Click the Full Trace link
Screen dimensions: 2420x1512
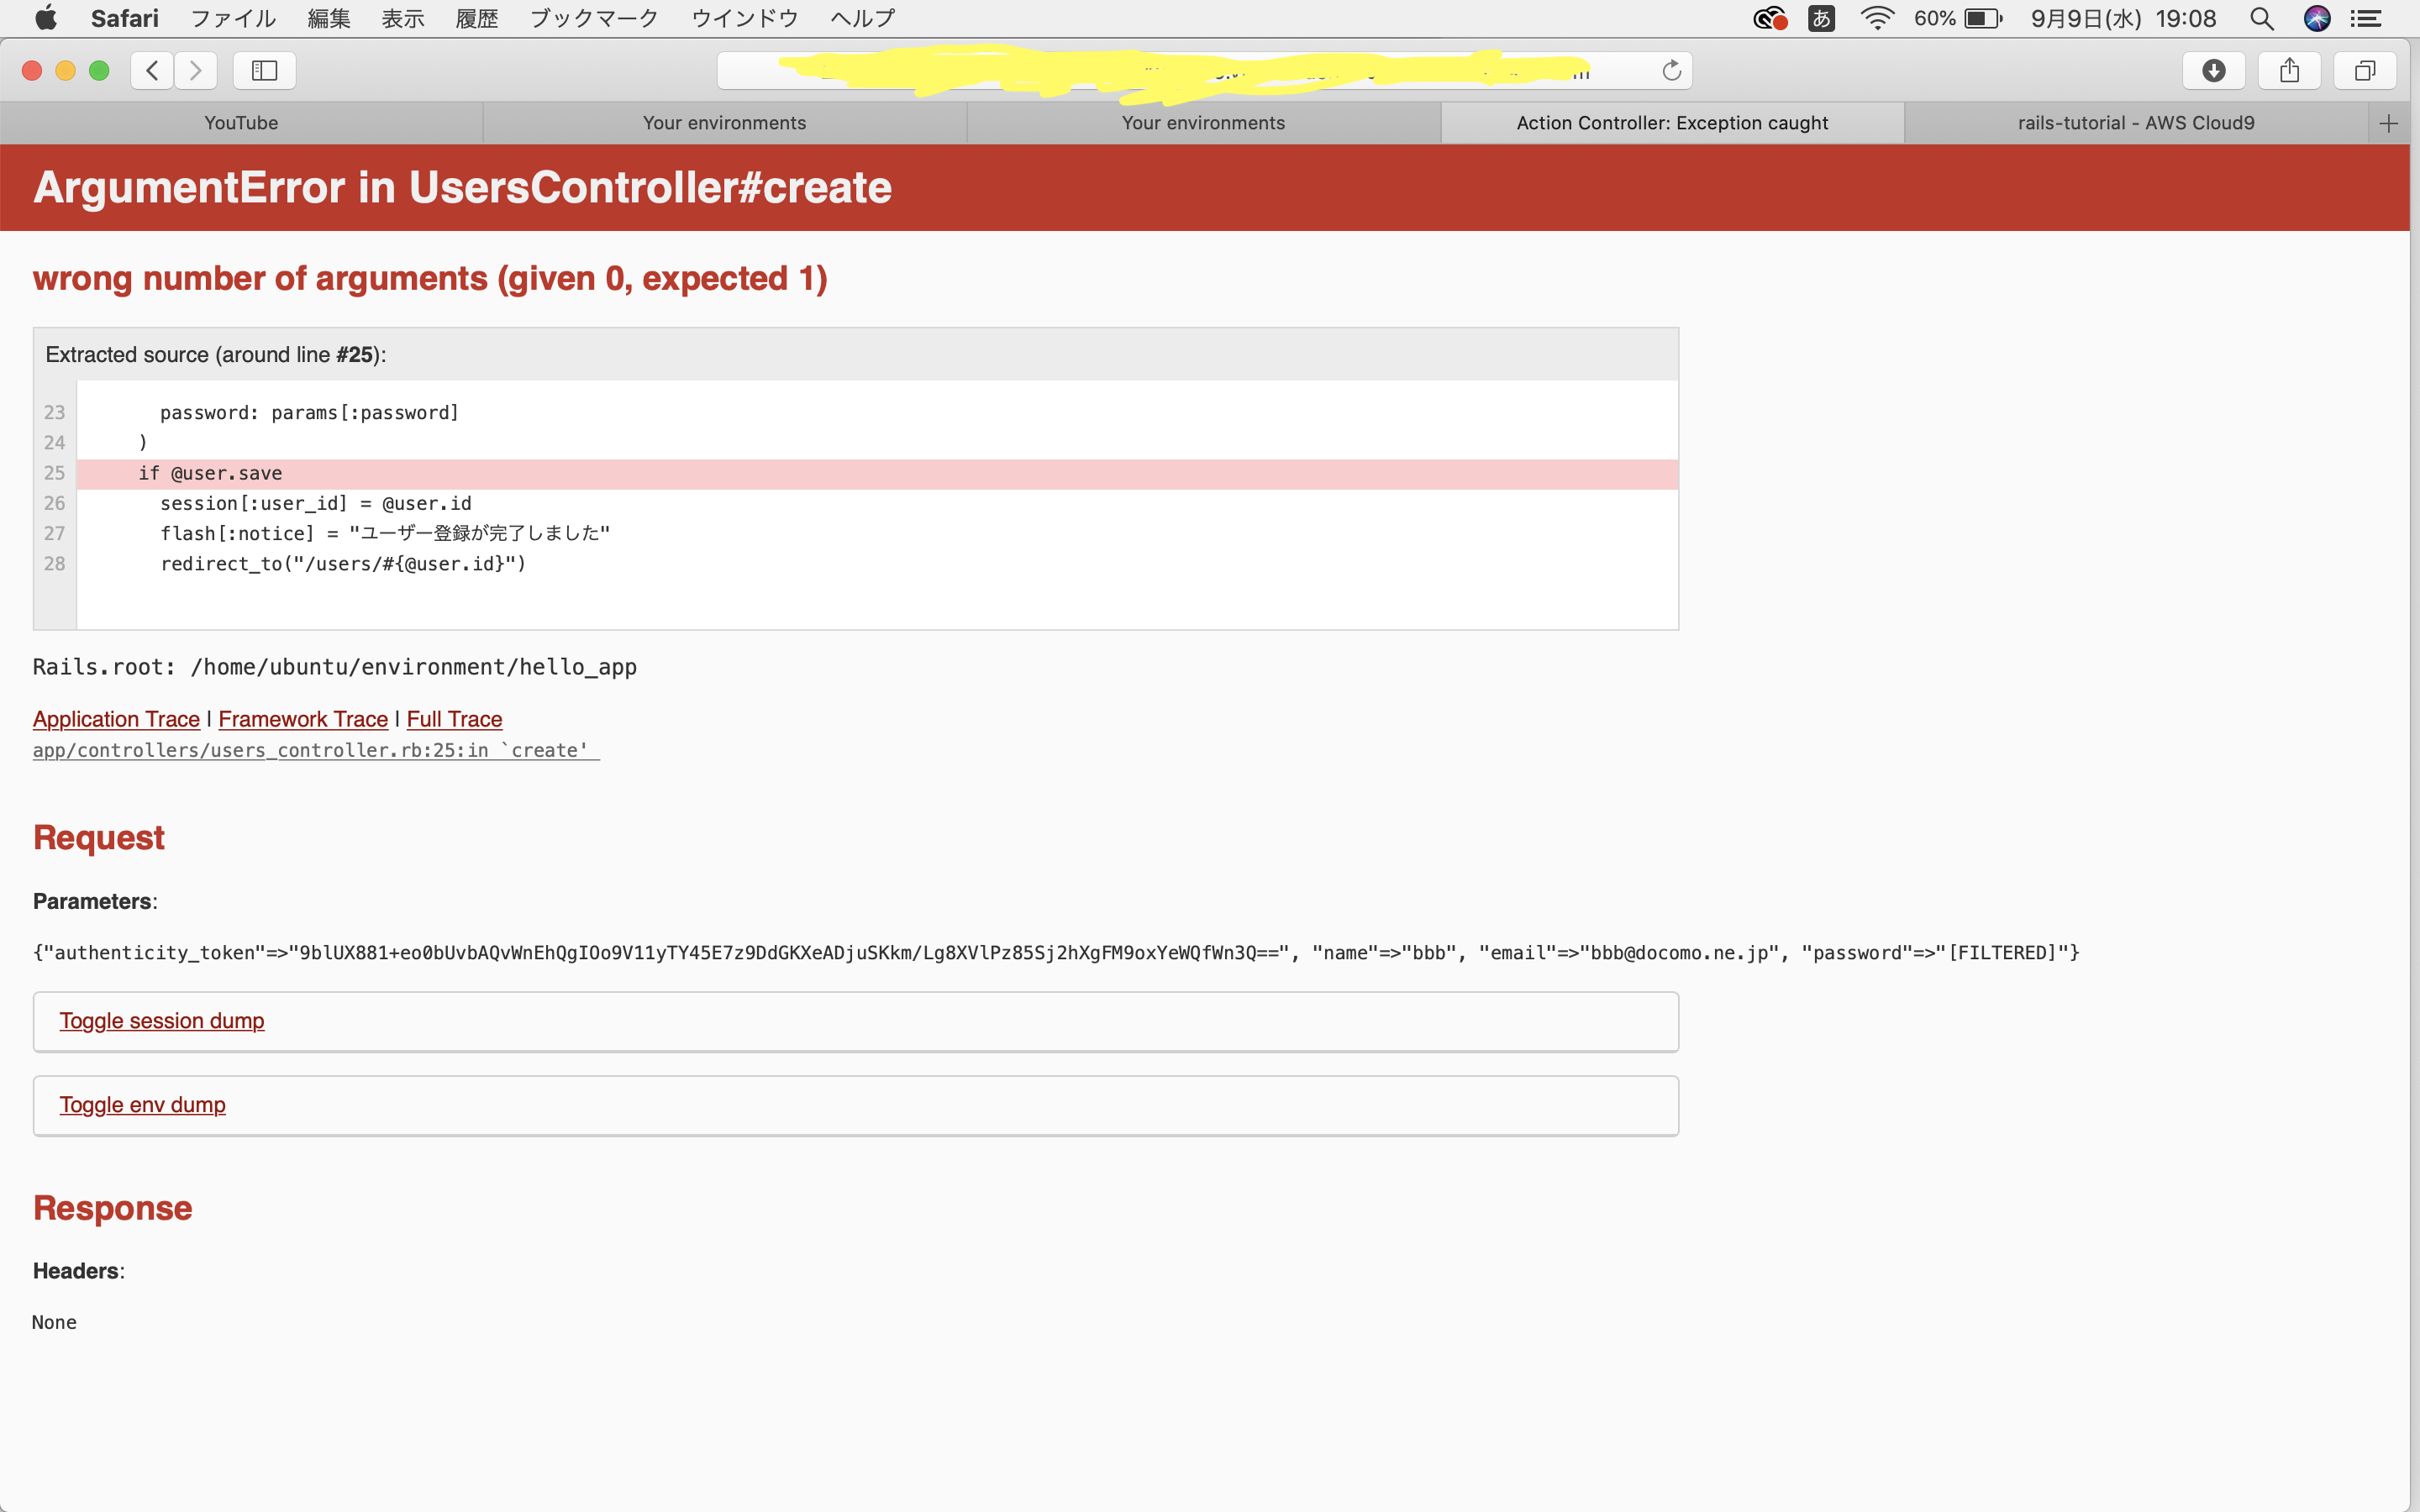coord(454,719)
